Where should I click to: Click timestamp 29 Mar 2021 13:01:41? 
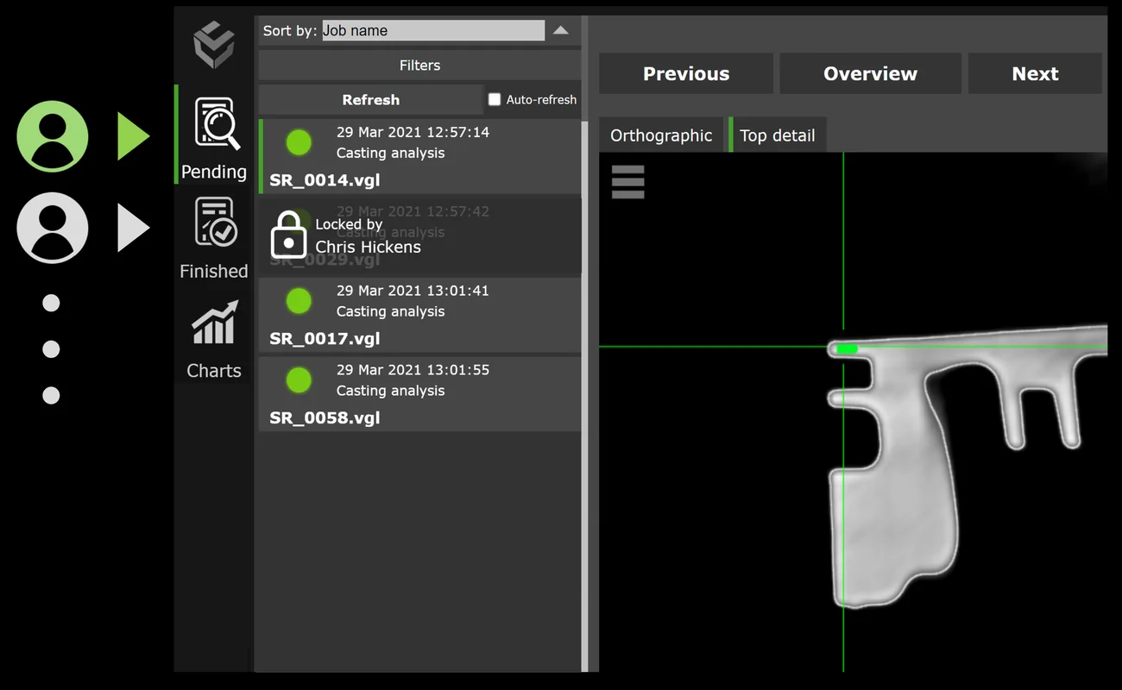[x=413, y=291]
